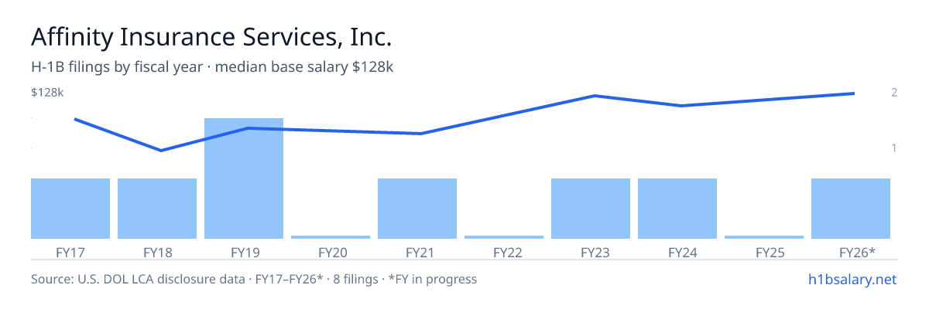Click the FY19 axis label
The height and width of the screenshot is (309, 929).
click(x=244, y=252)
